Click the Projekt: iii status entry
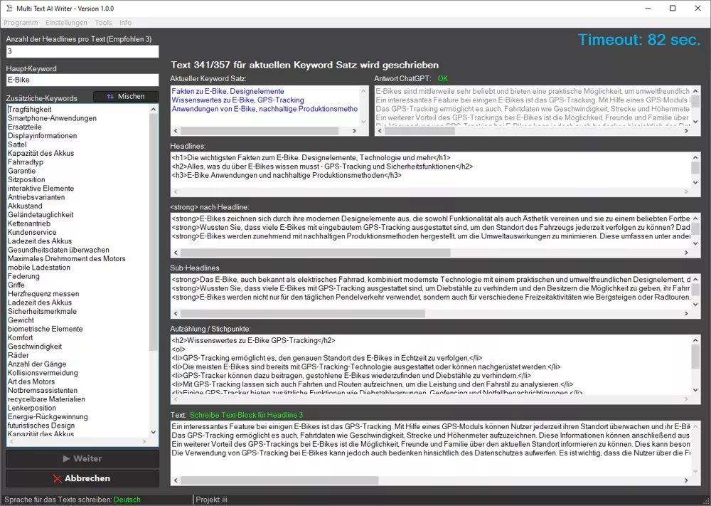Viewport: 711px width, 506px height. click(211, 500)
